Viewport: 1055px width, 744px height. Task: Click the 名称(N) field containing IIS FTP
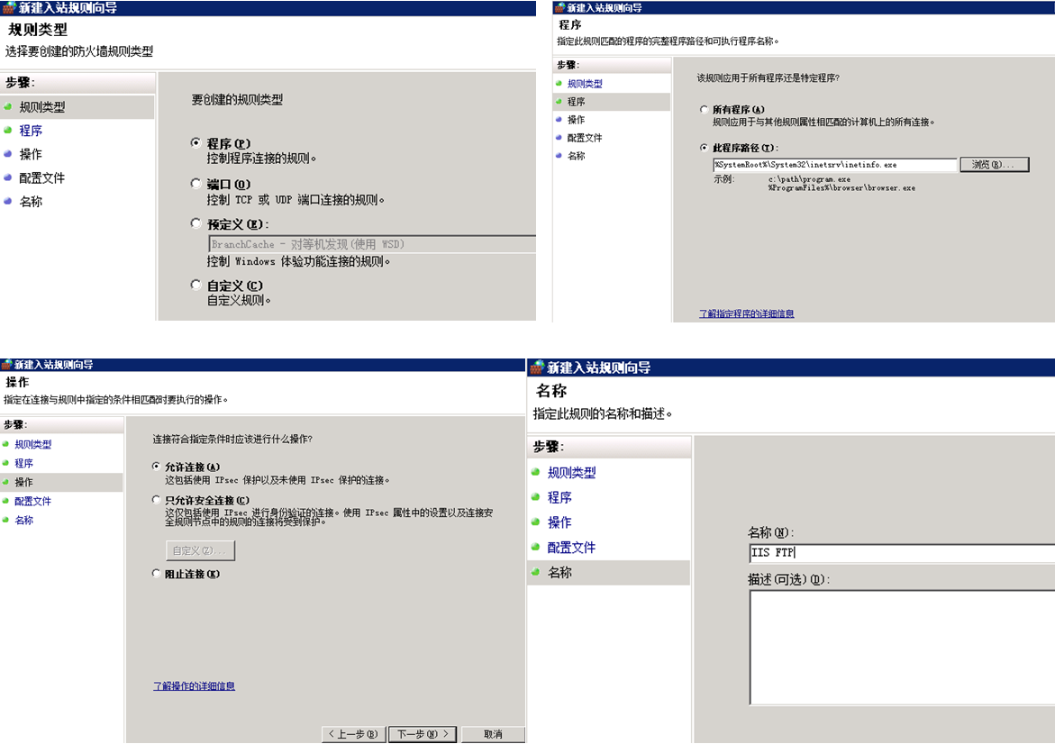[901, 553]
